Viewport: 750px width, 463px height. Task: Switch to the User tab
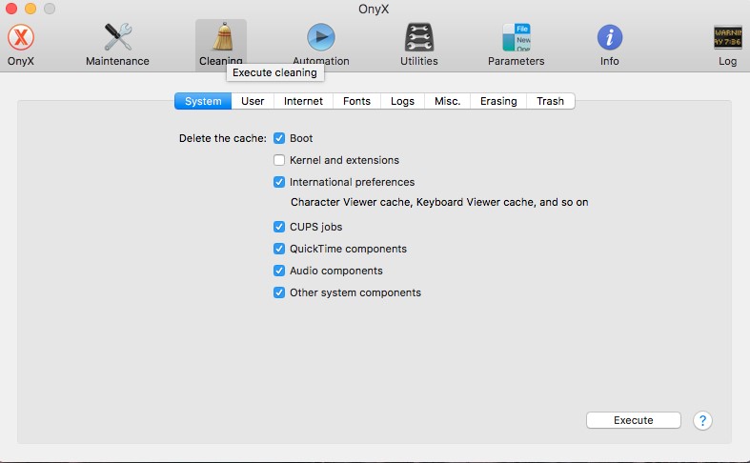[x=253, y=101]
